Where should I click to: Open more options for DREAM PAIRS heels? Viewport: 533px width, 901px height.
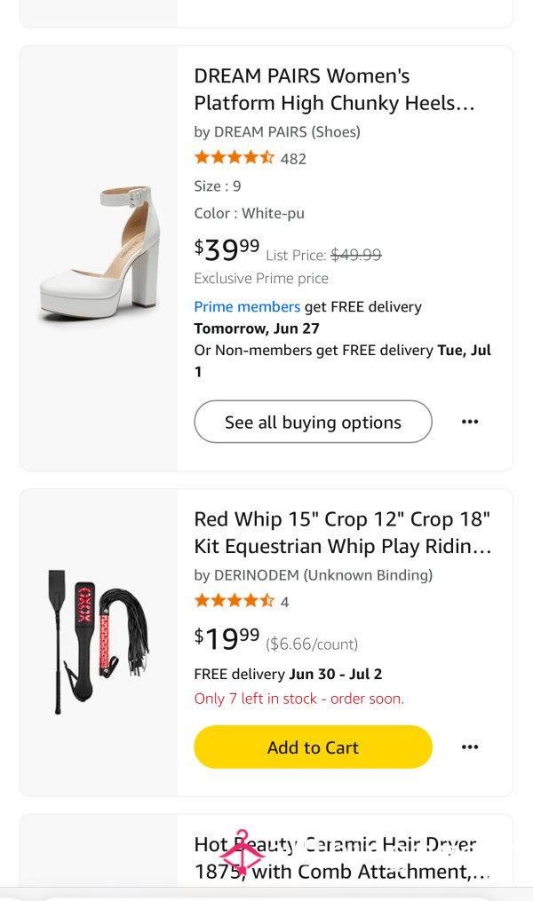point(470,422)
